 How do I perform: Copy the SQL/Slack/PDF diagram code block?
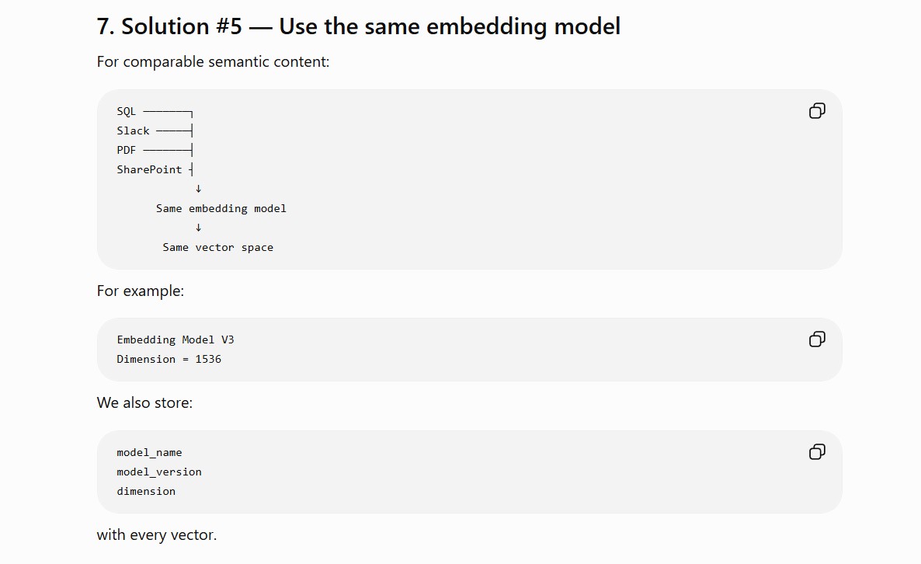pos(817,110)
